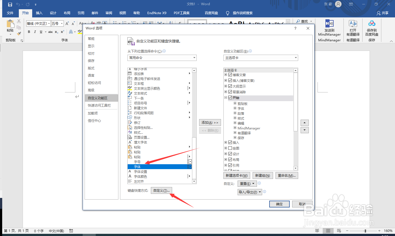This screenshot has width=395, height=236.
Task: Select 信任中心 in options sidebar
Action: (x=101, y=121)
